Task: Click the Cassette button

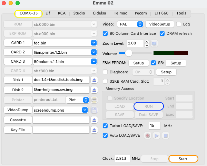Action: point(18,120)
